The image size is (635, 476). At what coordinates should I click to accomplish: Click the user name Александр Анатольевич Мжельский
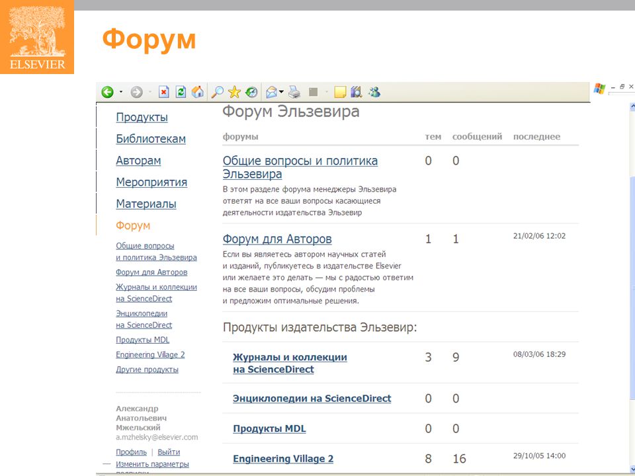[x=141, y=418]
